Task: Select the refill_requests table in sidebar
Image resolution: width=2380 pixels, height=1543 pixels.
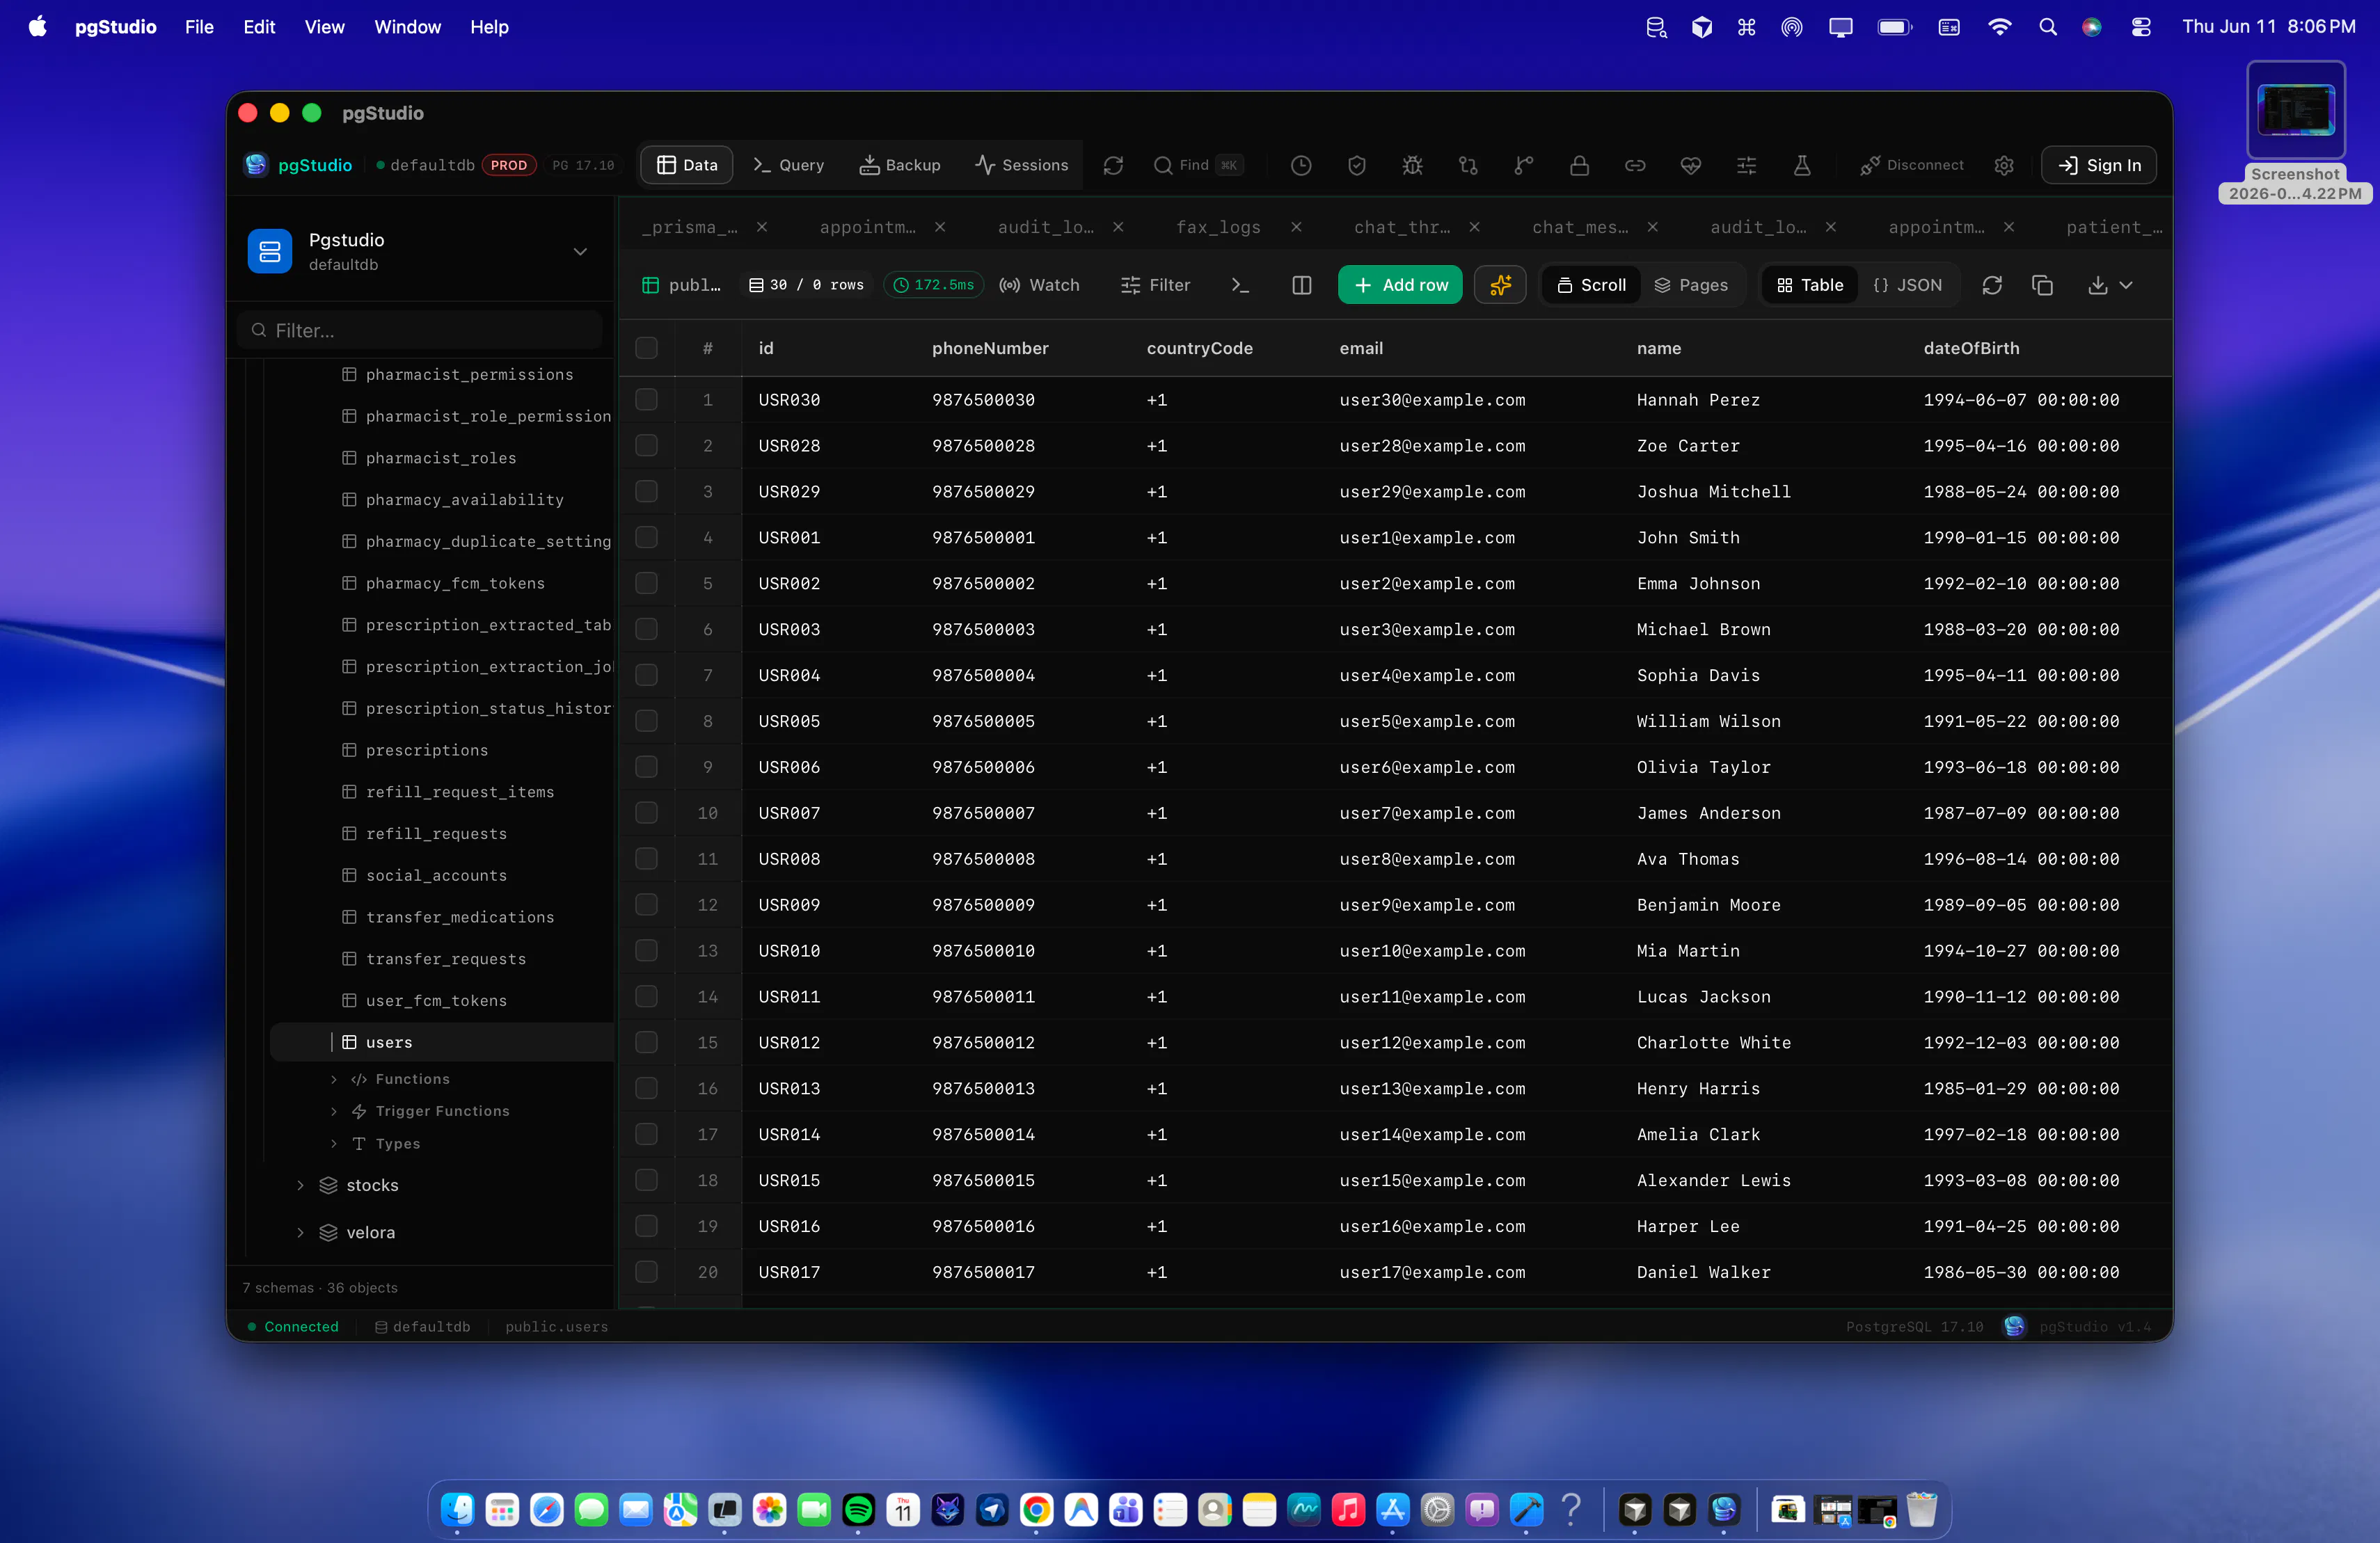Action: [x=436, y=833]
